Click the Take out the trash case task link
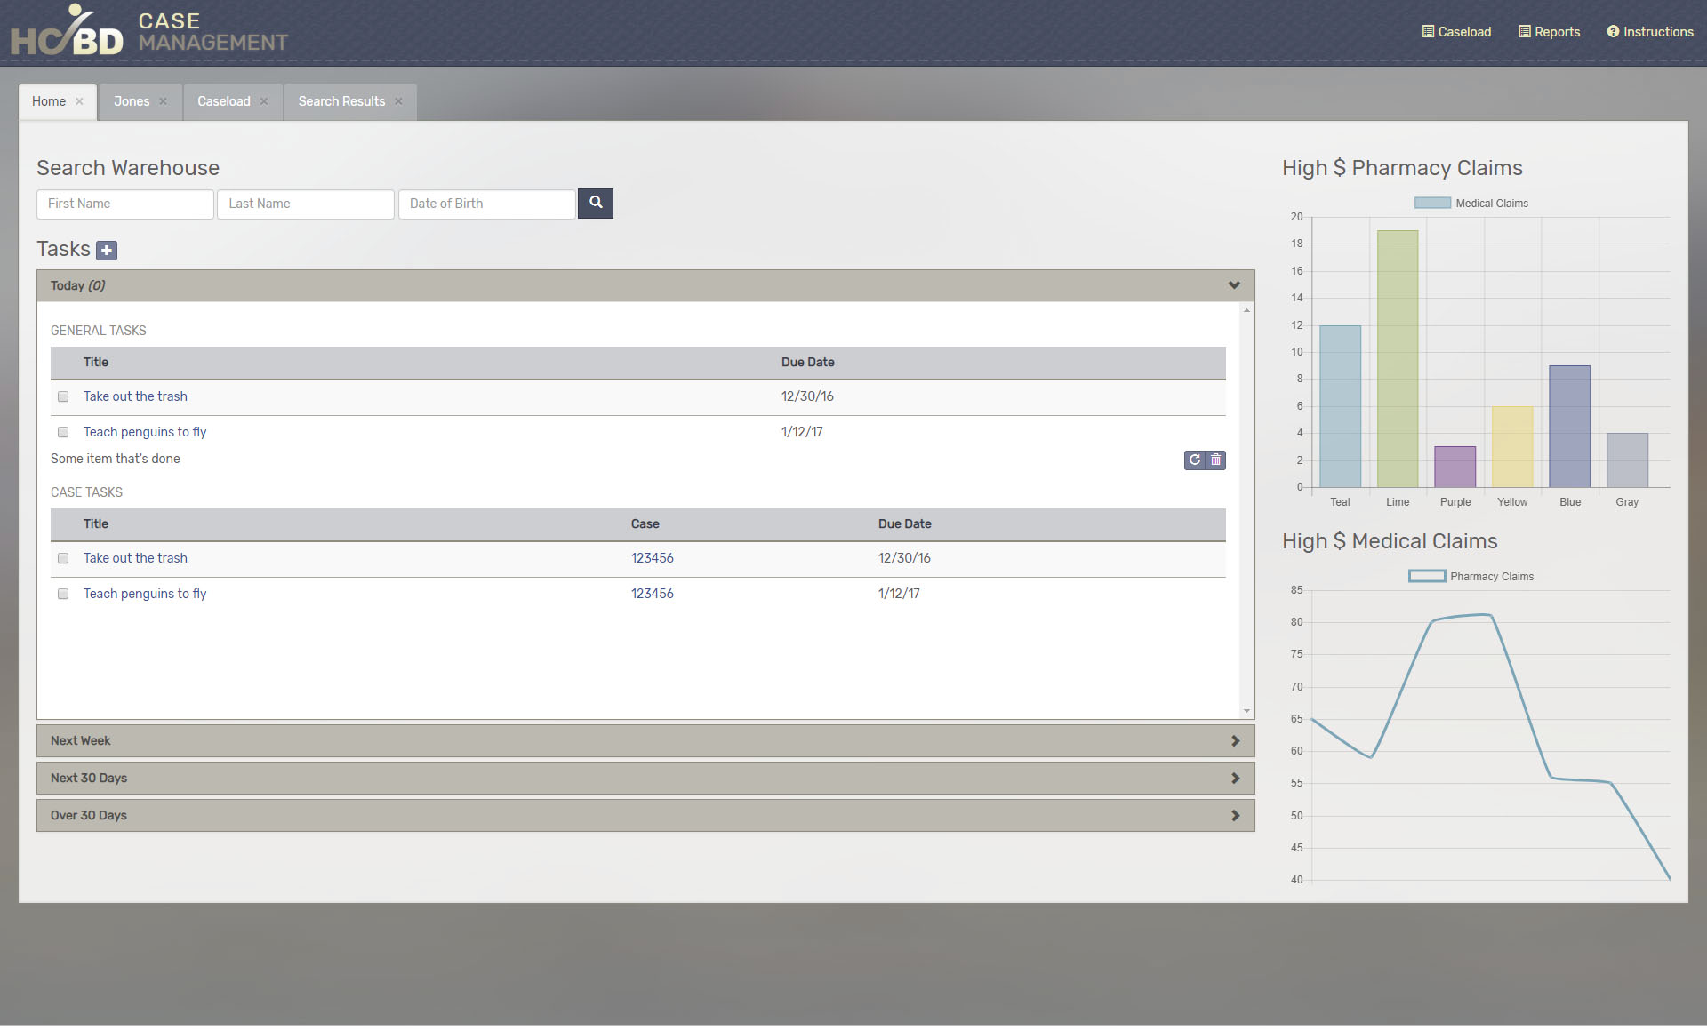1707x1031 pixels. coord(135,558)
